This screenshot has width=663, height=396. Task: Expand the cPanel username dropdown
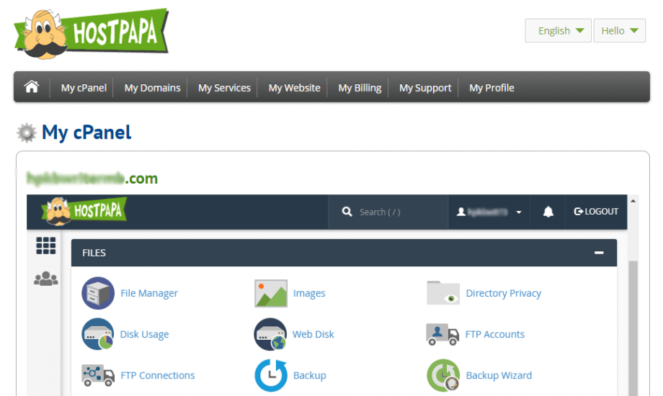pyautogui.click(x=489, y=212)
